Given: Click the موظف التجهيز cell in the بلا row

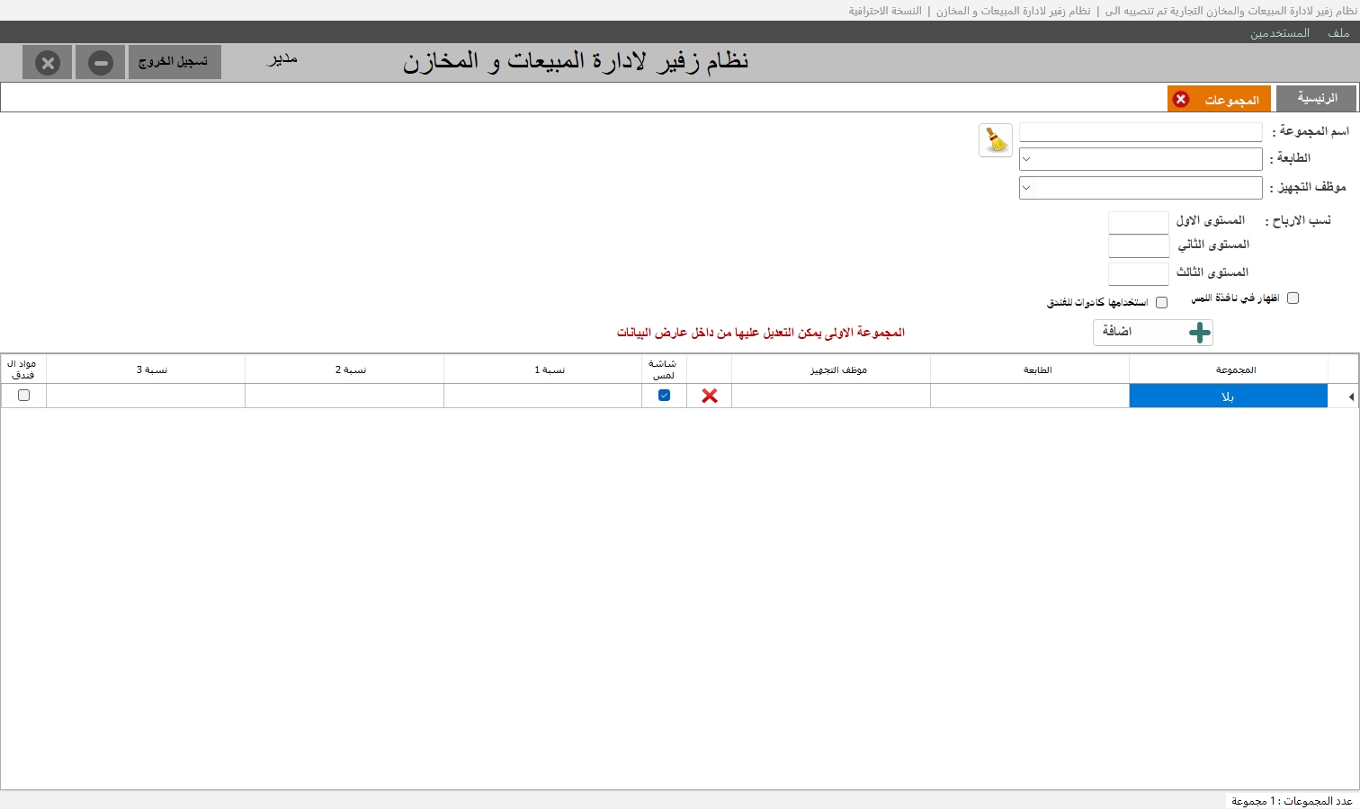Looking at the screenshot, I should click(831, 396).
